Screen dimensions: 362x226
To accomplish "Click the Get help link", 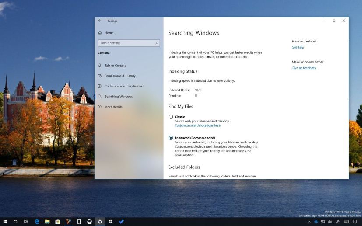I will pos(298,47).
